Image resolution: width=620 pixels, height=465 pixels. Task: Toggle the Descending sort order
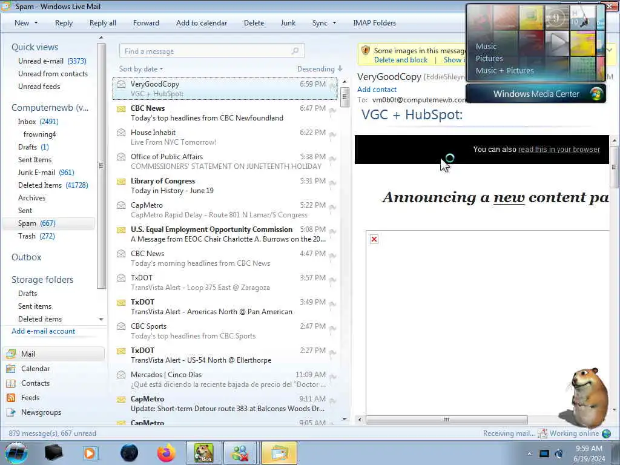(x=320, y=69)
